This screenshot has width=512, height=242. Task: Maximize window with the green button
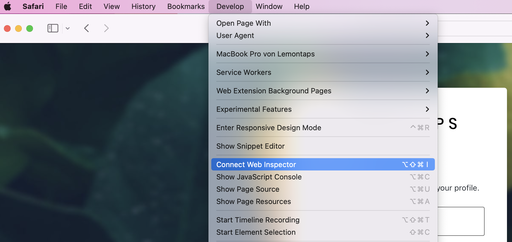(x=30, y=29)
